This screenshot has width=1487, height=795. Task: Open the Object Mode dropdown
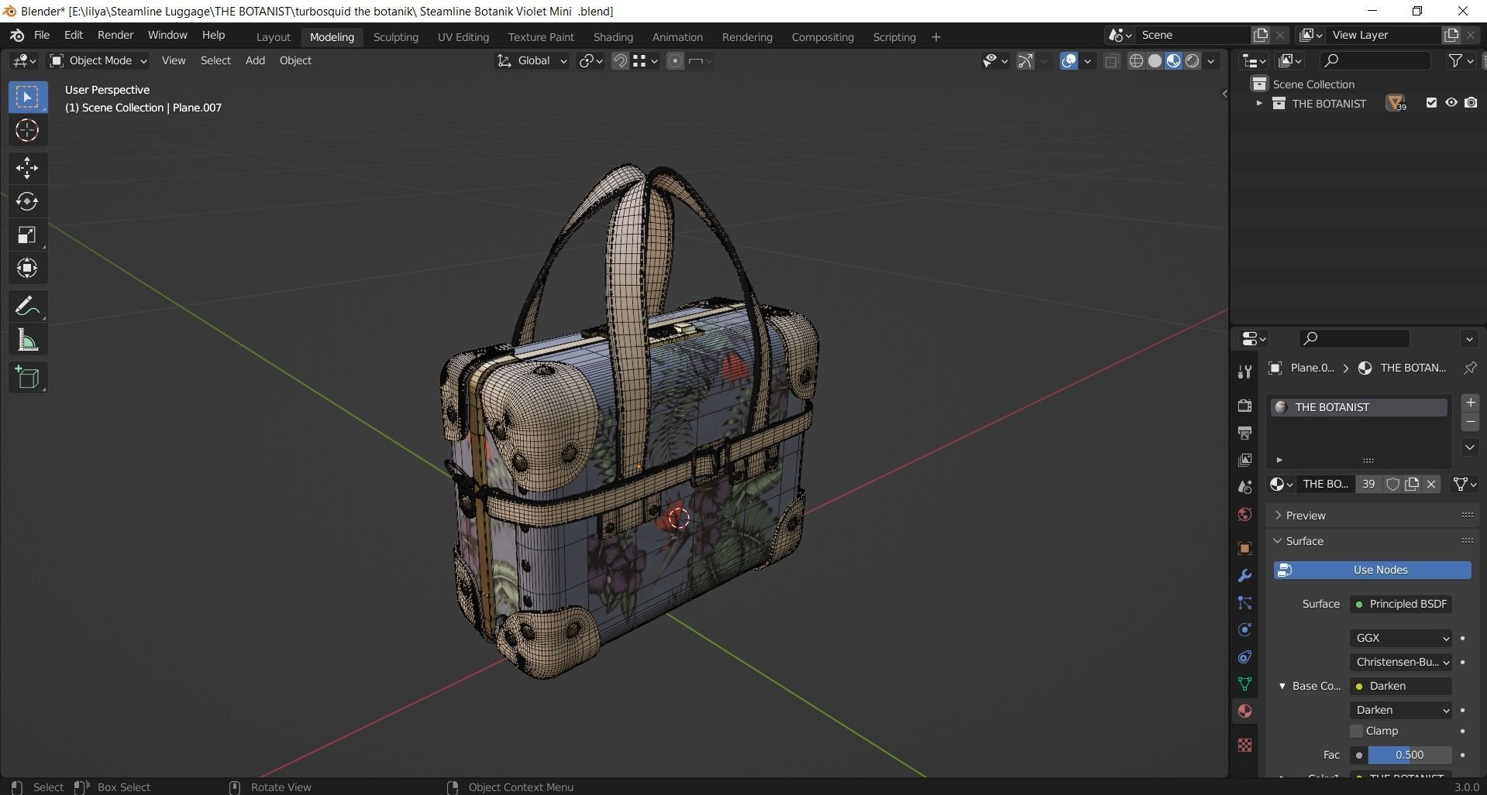[98, 60]
